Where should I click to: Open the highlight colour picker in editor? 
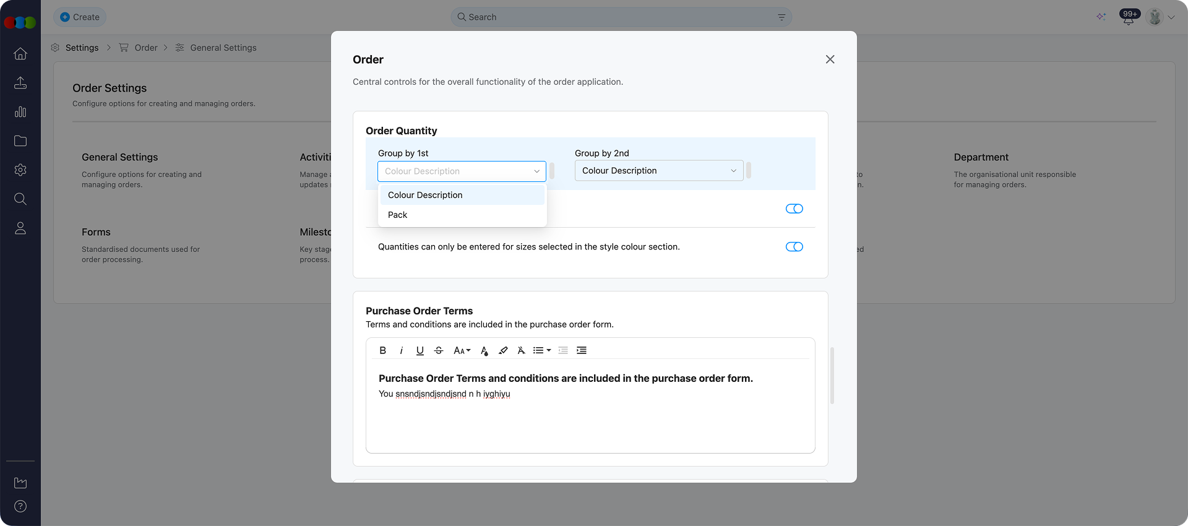(x=503, y=350)
